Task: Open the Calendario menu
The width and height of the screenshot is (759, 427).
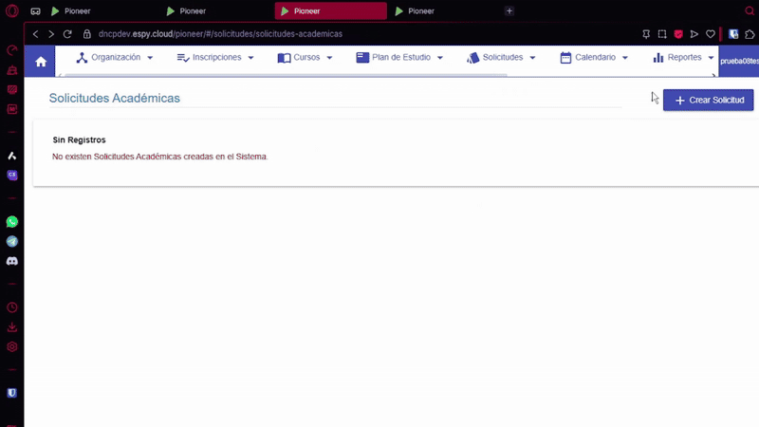Action: (594, 58)
